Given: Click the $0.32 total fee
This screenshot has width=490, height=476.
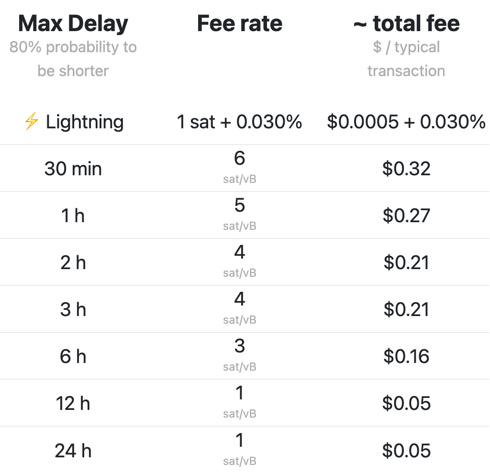Looking at the screenshot, I should click(406, 169).
